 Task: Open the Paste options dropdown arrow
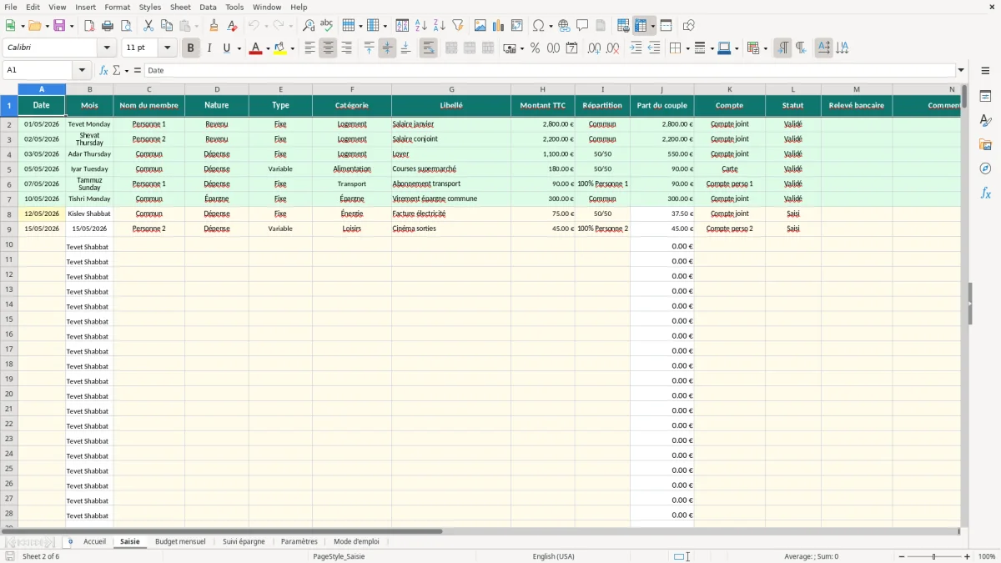click(x=197, y=26)
